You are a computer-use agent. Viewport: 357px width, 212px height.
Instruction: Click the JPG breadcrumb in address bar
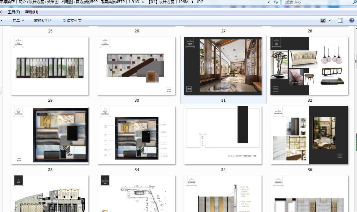coord(200,2)
